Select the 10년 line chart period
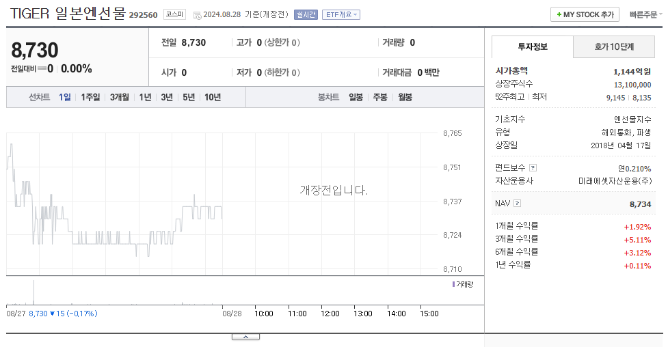The width and height of the screenshot is (668, 347). 213,97
